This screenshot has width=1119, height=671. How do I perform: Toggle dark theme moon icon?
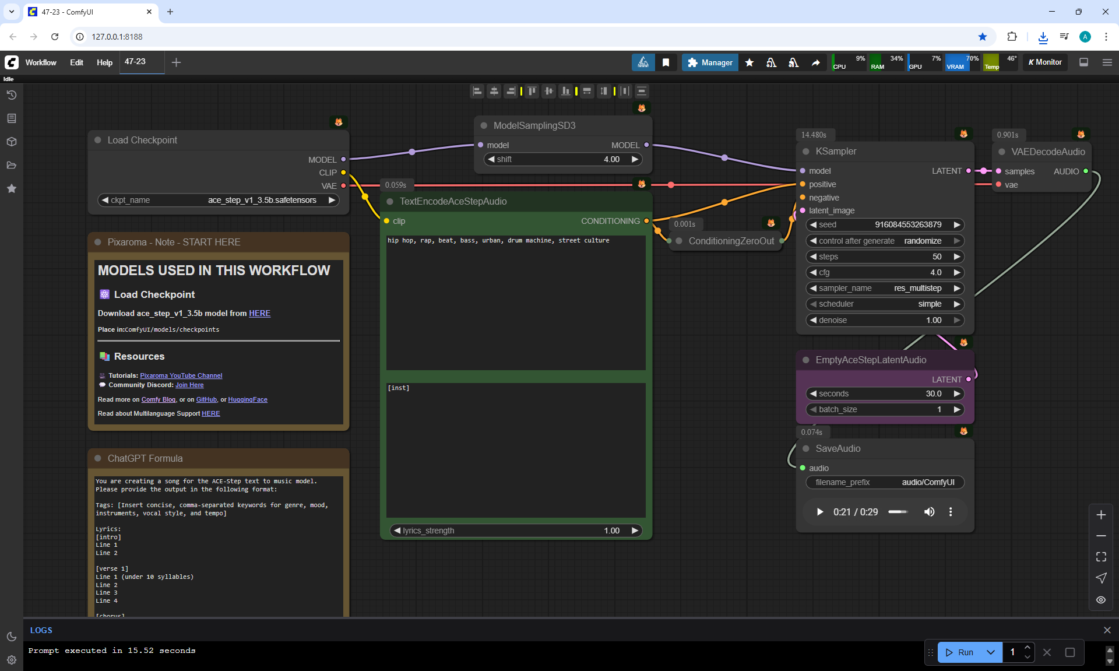11,637
